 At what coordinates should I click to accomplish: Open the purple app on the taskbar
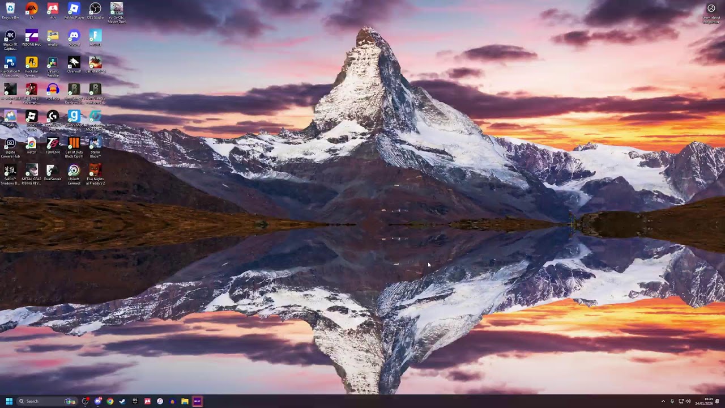(x=197, y=401)
